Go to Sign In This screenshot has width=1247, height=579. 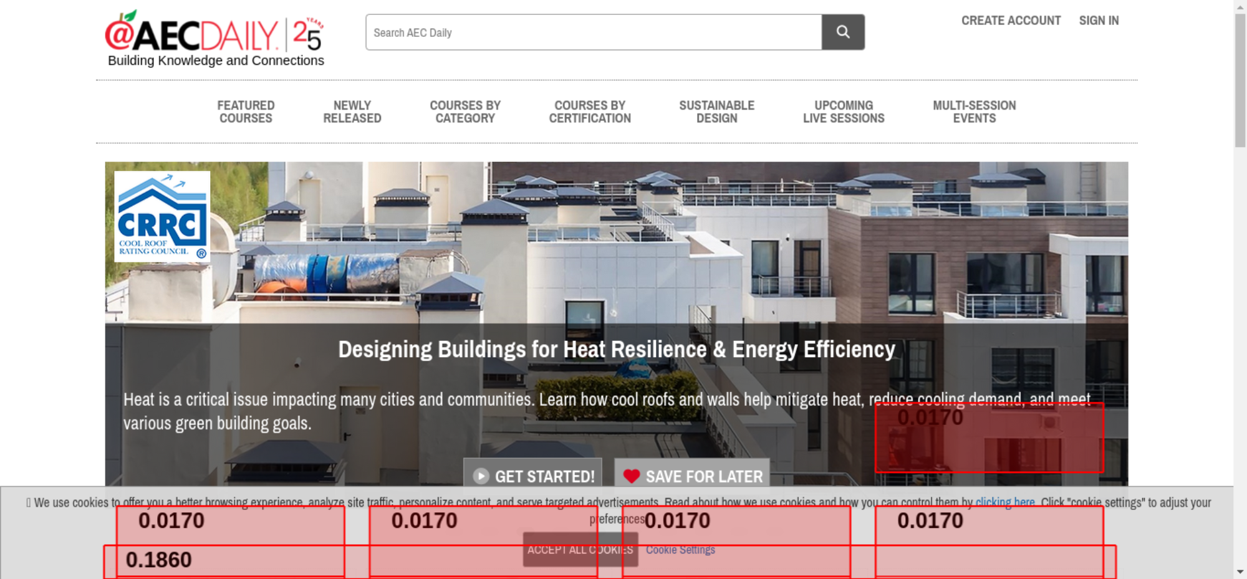[1099, 21]
